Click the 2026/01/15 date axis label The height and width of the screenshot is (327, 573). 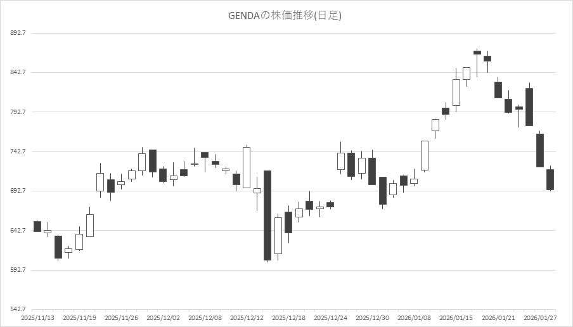click(x=456, y=317)
